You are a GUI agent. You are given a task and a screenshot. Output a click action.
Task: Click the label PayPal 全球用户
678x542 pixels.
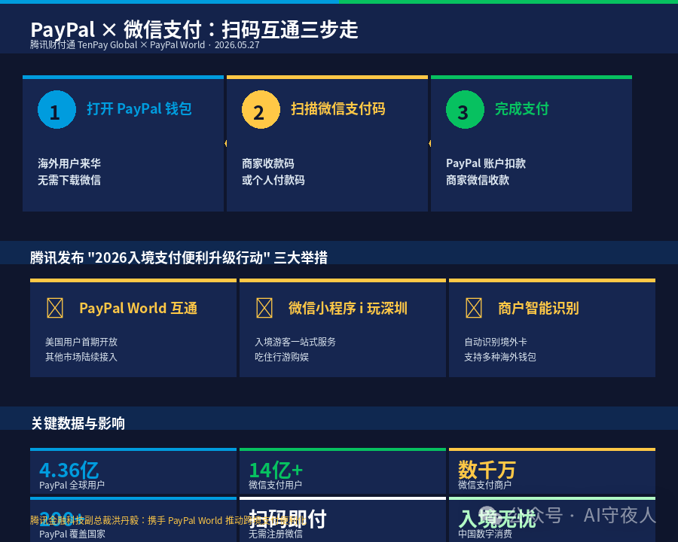pos(72,485)
